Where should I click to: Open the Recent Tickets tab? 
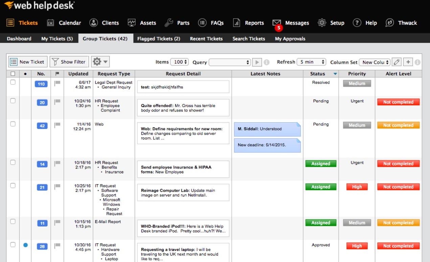206,38
